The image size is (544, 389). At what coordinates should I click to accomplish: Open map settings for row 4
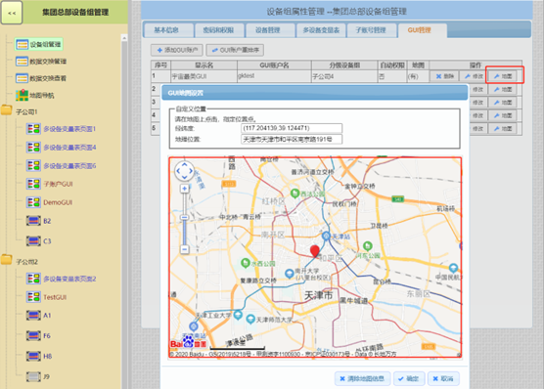tap(502, 115)
